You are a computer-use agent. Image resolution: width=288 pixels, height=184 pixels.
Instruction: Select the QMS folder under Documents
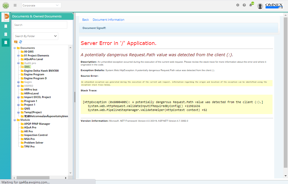[27, 109]
